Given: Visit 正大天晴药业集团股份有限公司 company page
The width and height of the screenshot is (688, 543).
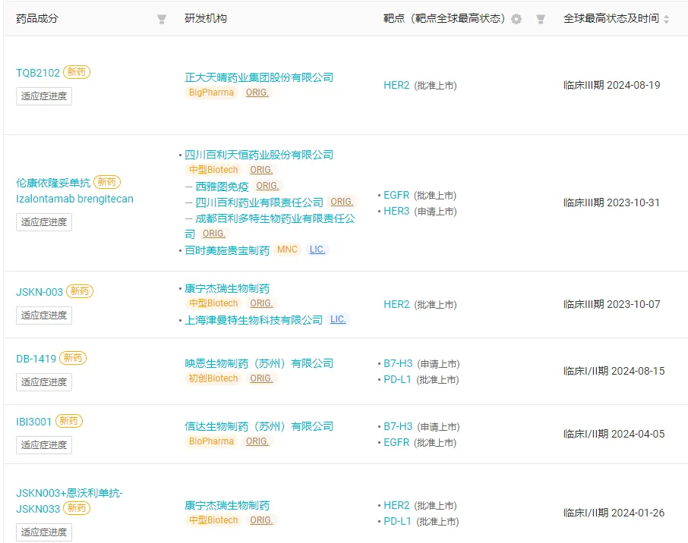Looking at the screenshot, I should (x=259, y=77).
